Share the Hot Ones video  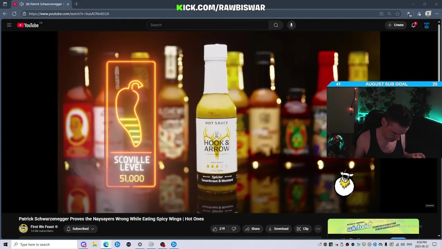(x=252, y=229)
